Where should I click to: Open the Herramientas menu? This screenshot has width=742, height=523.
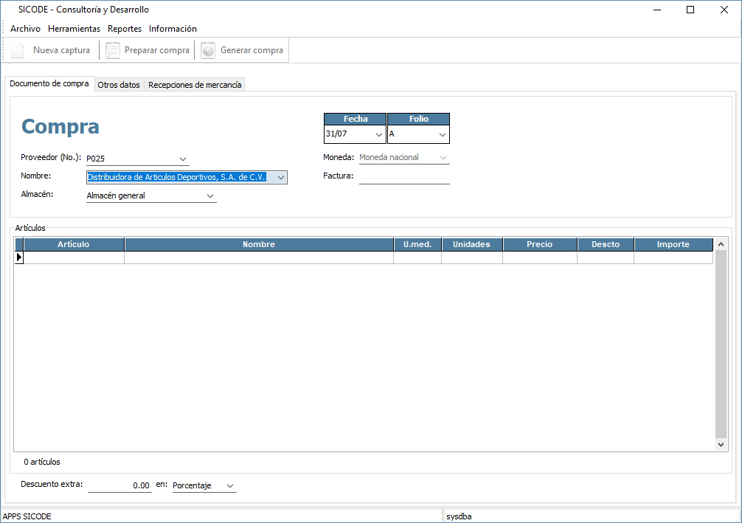point(74,29)
